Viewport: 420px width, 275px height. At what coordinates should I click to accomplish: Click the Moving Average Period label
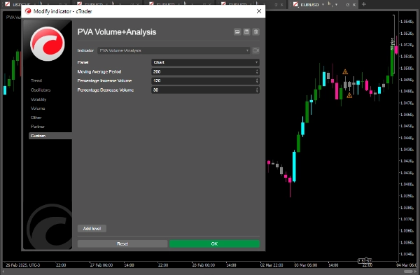pos(99,72)
